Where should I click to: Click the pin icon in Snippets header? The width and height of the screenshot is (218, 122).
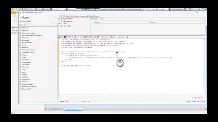tap(55, 17)
